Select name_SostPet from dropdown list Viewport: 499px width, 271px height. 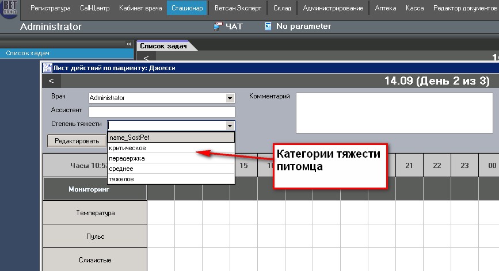(x=171, y=138)
